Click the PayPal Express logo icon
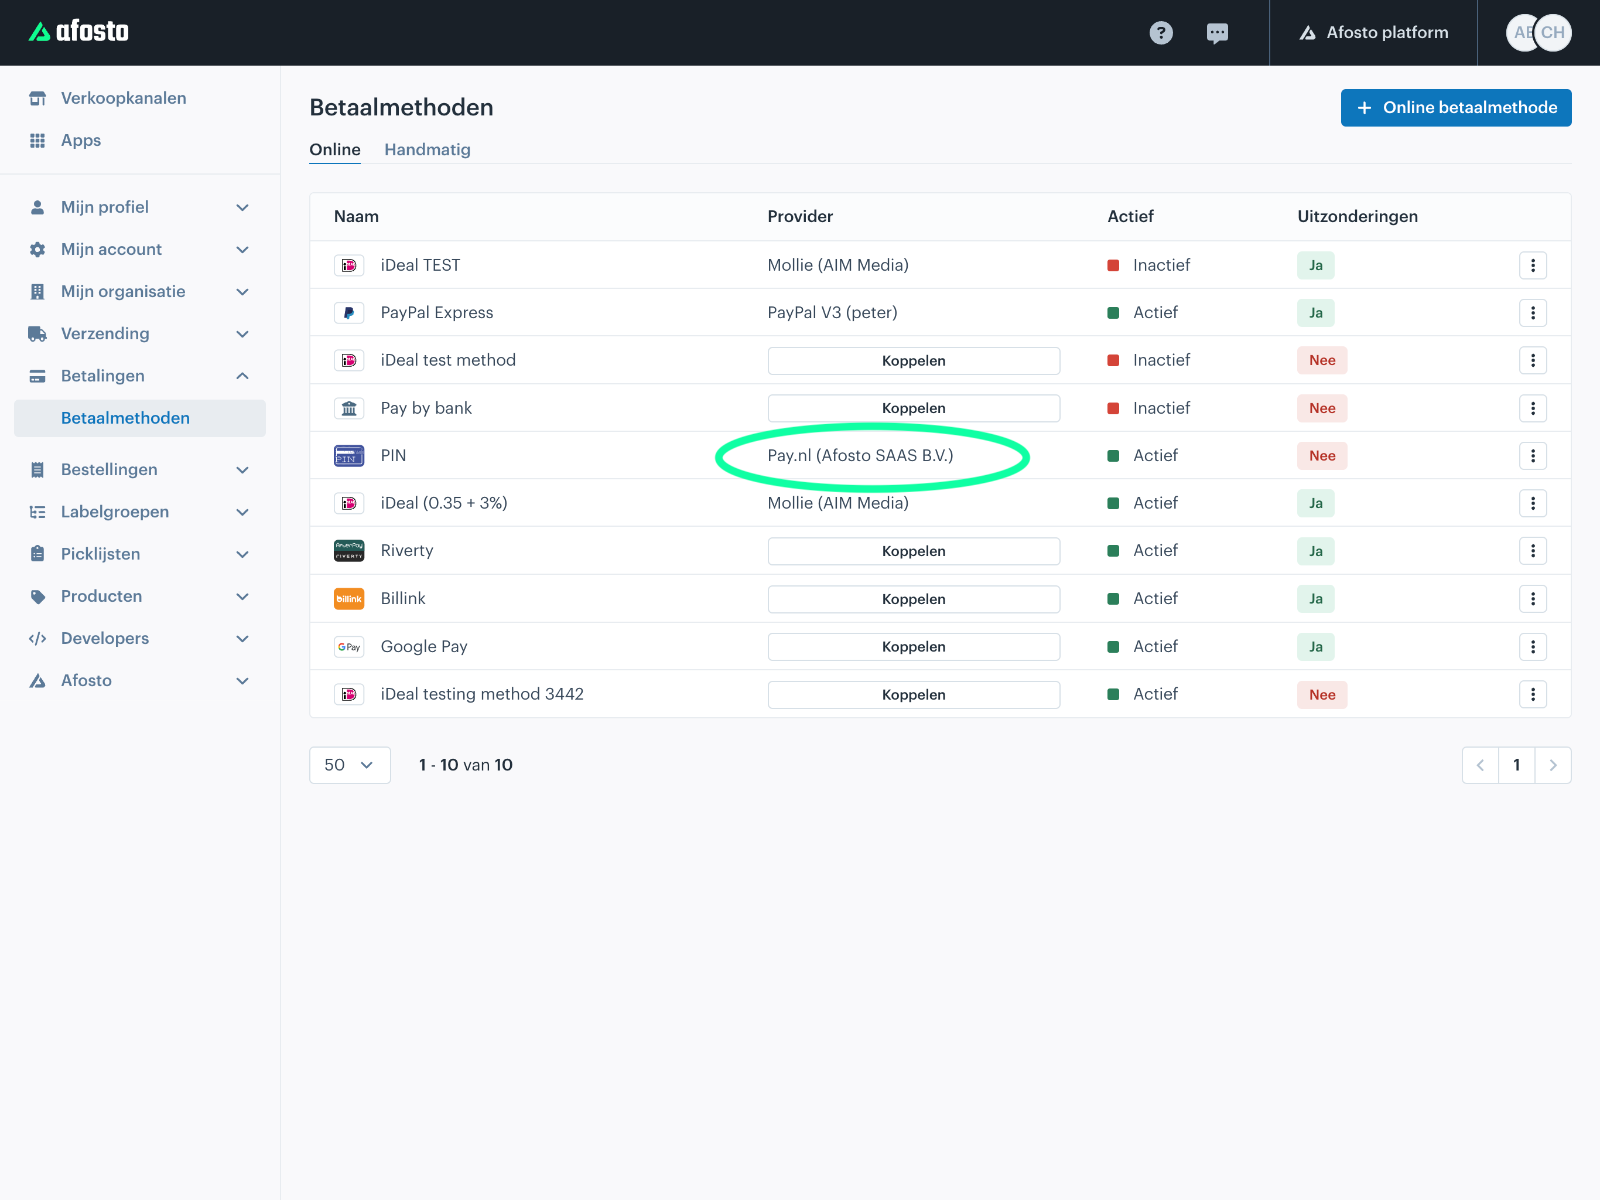 coord(348,313)
